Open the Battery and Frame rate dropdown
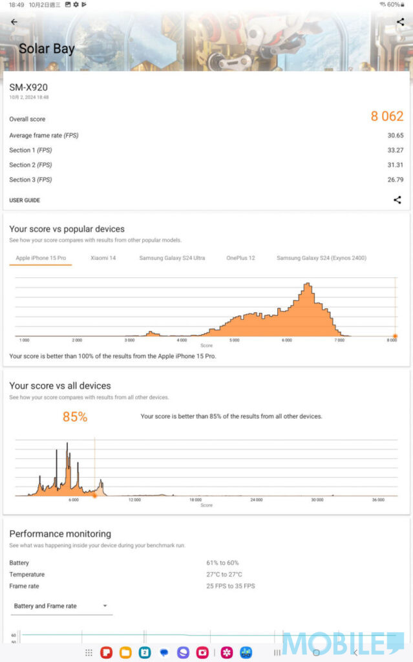413x662 pixels. pyautogui.click(x=61, y=606)
